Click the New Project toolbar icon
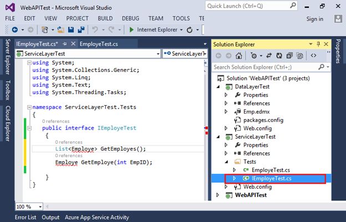This screenshot has width=346, height=222. click(45, 29)
